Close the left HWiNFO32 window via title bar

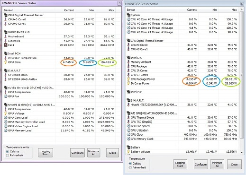[119, 3]
